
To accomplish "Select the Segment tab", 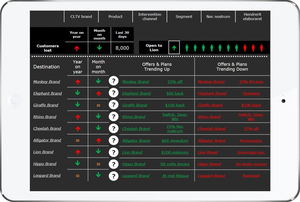I will pos(184,17).
